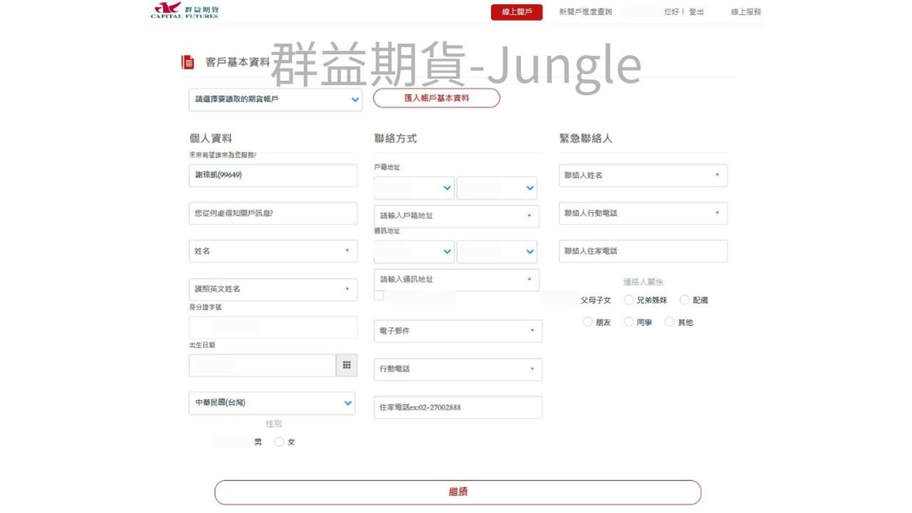Expand the household address city dropdown

point(414,188)
